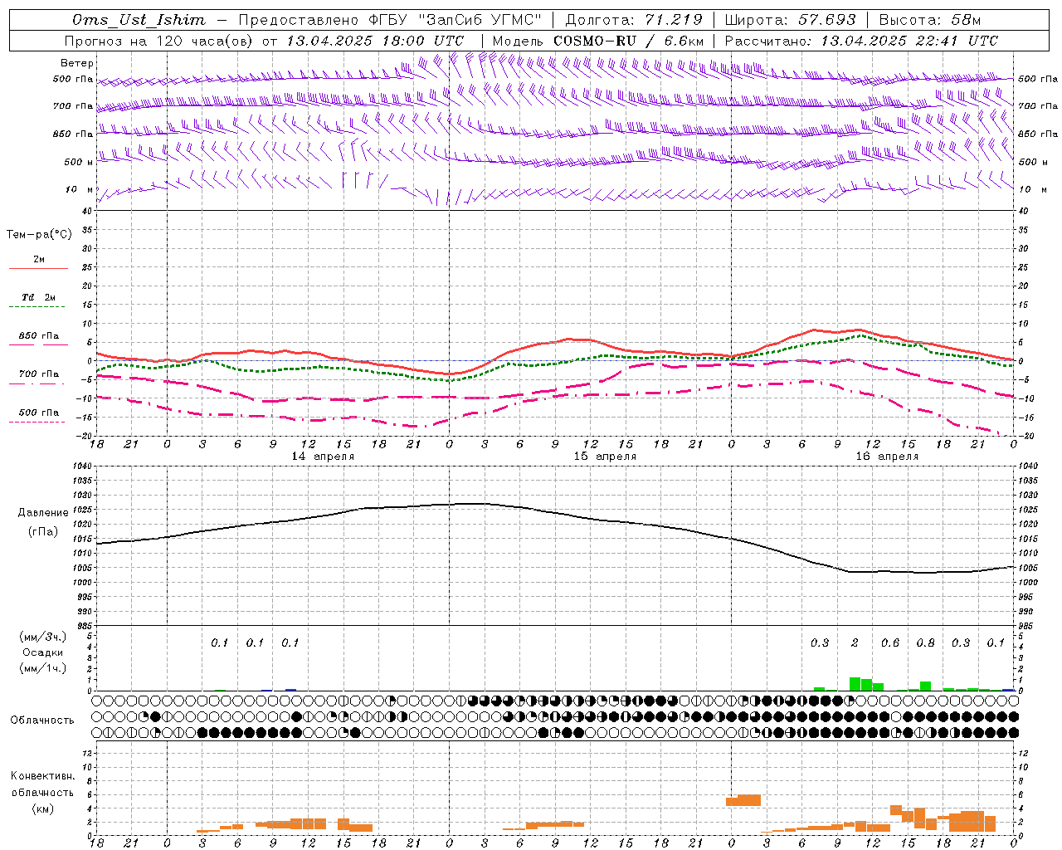Click the Высота: 58м value
This screenshot has height=850, width=1062.
[x=929, y=20]
